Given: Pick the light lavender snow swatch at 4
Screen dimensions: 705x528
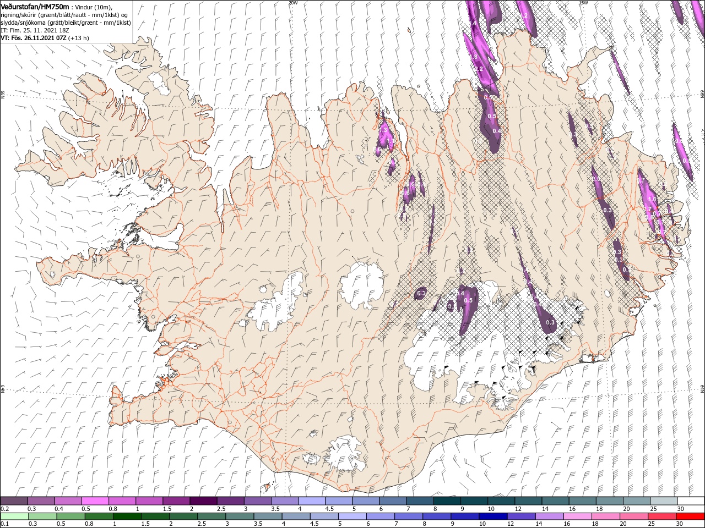Looking at the screenshot, I should (x=311, y=501).
